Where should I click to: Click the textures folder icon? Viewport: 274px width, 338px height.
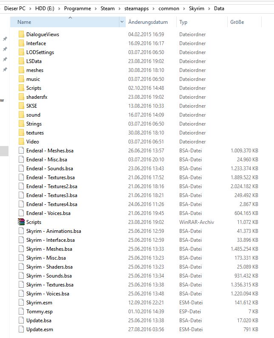click(x=21, y=132)
